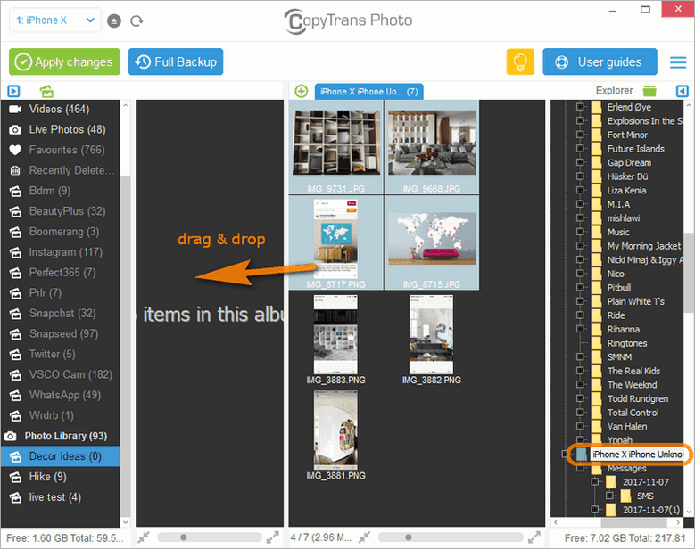The width and height of the screenshot is (695, 549).
Task: Select Recently Deleted in sidebar
Action: pyautogui.click(x=61, y=170)
